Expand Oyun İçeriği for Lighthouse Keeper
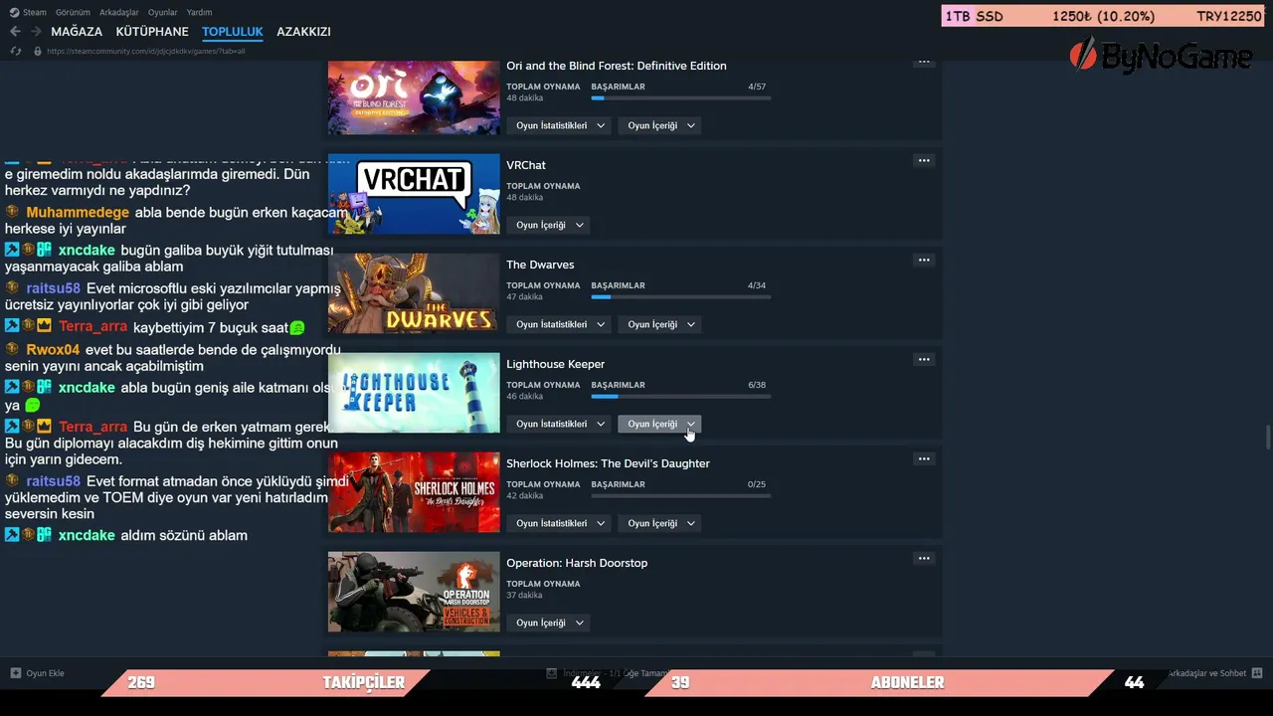 coord(659,424)
